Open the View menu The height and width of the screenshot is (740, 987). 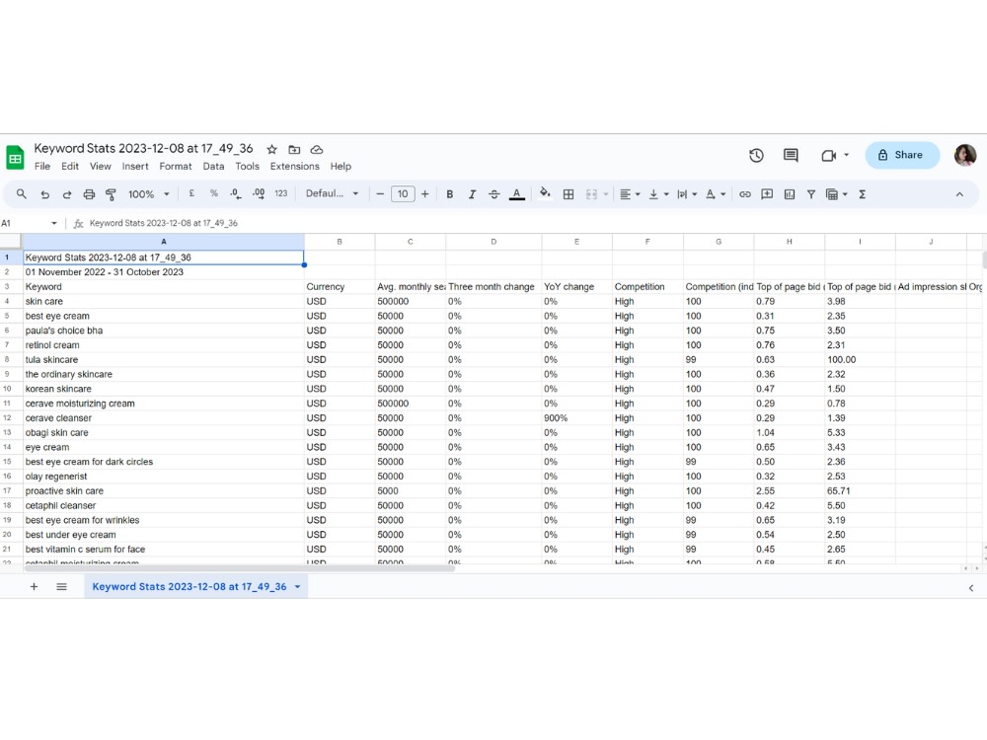coord(100,166)
